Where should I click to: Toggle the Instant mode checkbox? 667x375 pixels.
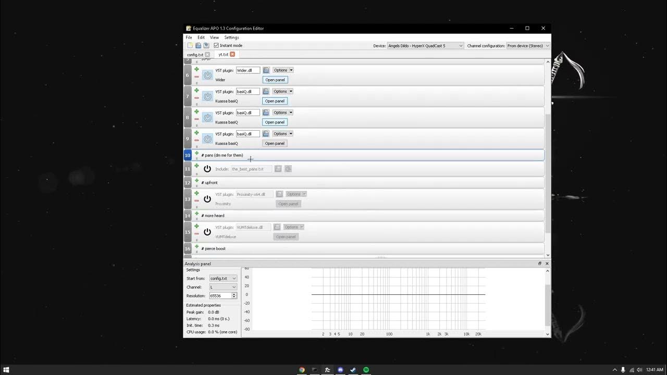click(216, 46)
